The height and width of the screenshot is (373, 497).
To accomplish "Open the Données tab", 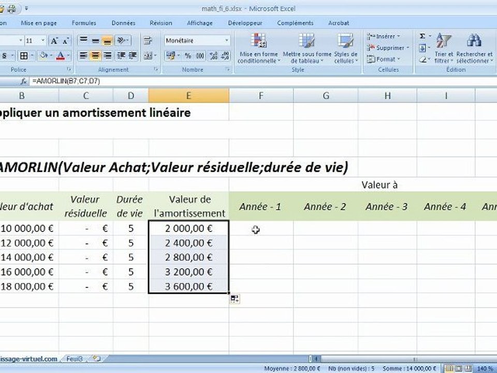I will pos(123,23).
